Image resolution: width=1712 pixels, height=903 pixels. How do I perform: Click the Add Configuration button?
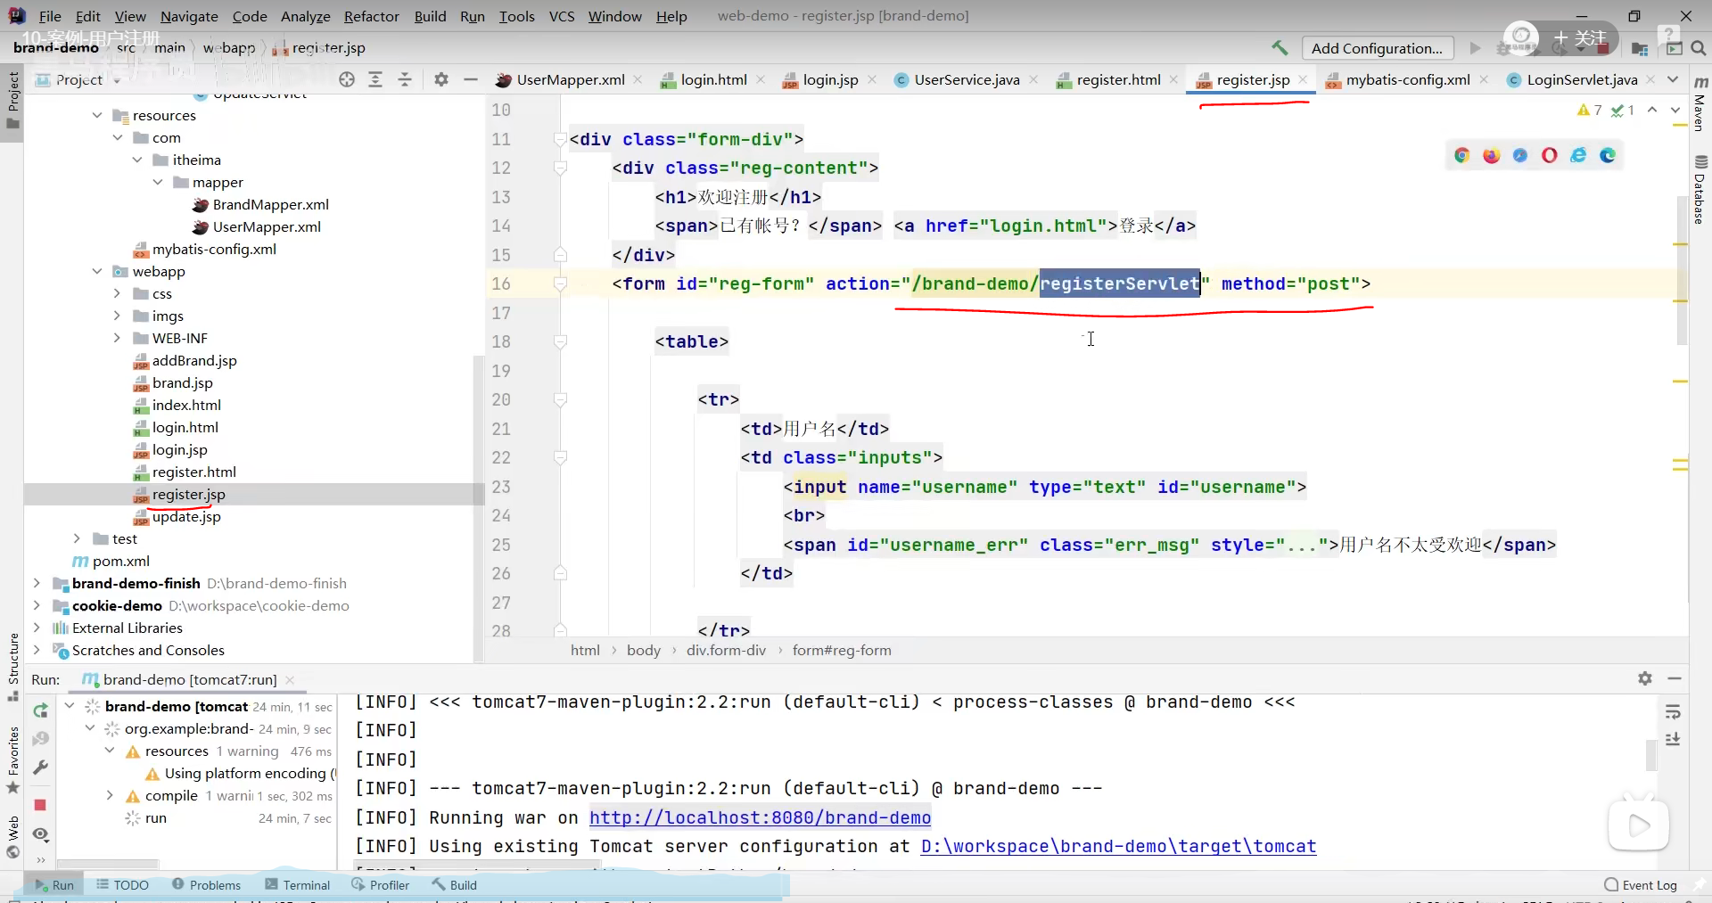coord(1376,48)
